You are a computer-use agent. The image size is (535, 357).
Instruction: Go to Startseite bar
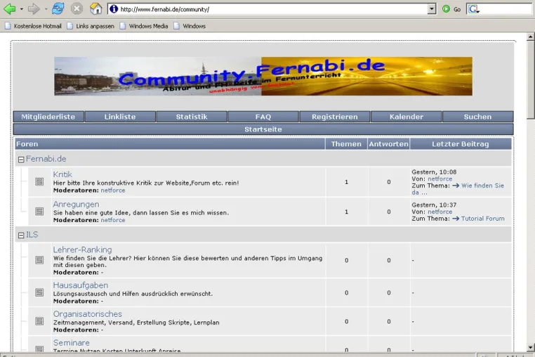pos(263,129)
